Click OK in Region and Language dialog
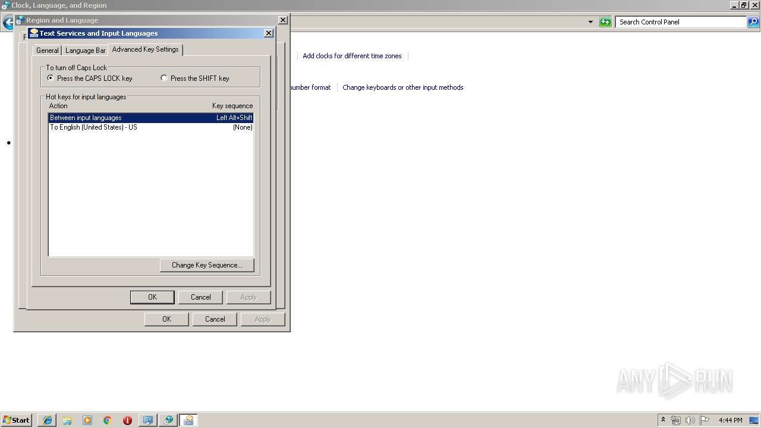 pos(166,319)
